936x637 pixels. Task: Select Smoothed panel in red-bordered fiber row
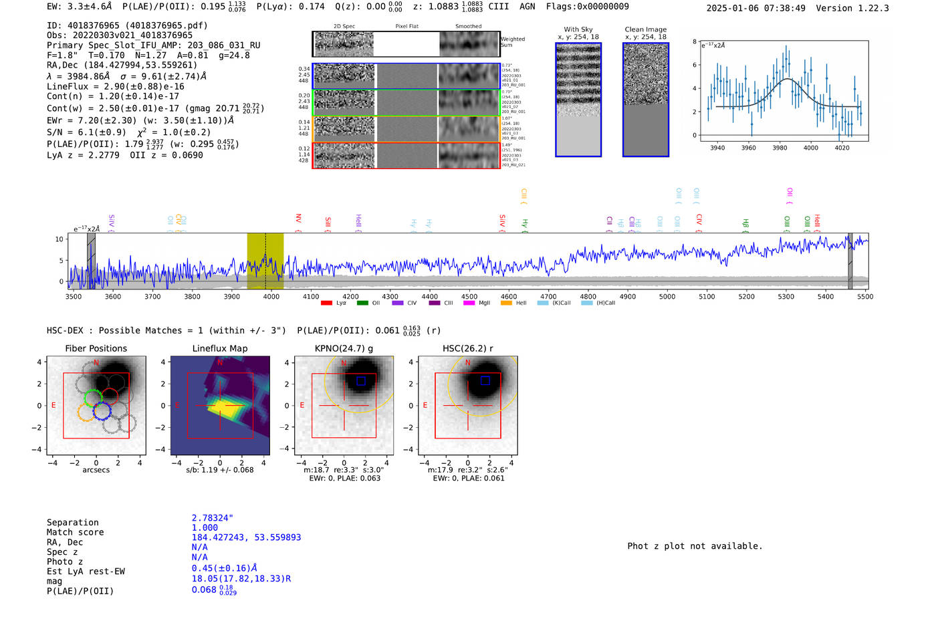pyautogui.click(x=469, y=155)
